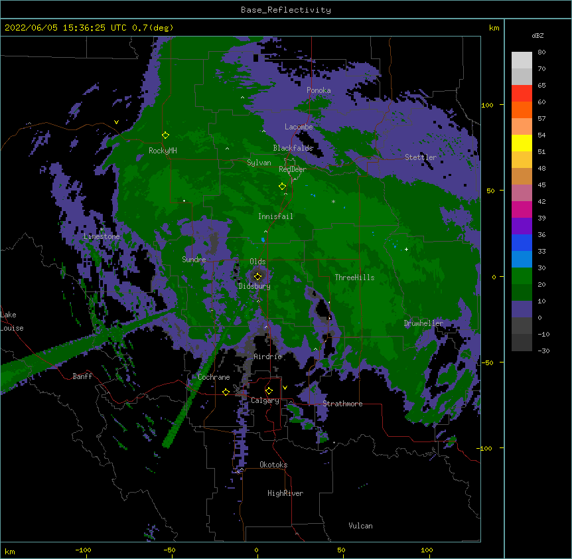Screen dimensions: 572x559
Task: Select the yellow diamond marker below Cochrane
Action: (226, 392)
